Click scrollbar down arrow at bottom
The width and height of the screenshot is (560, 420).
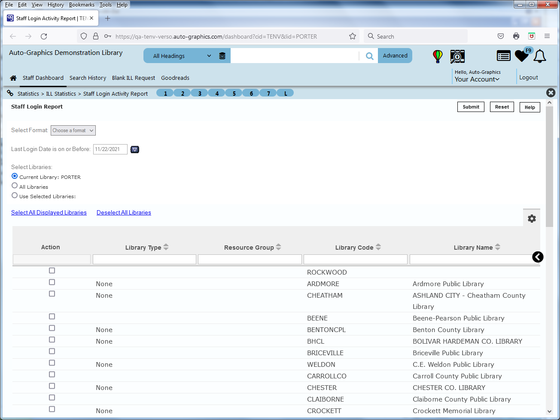point(549,411)
